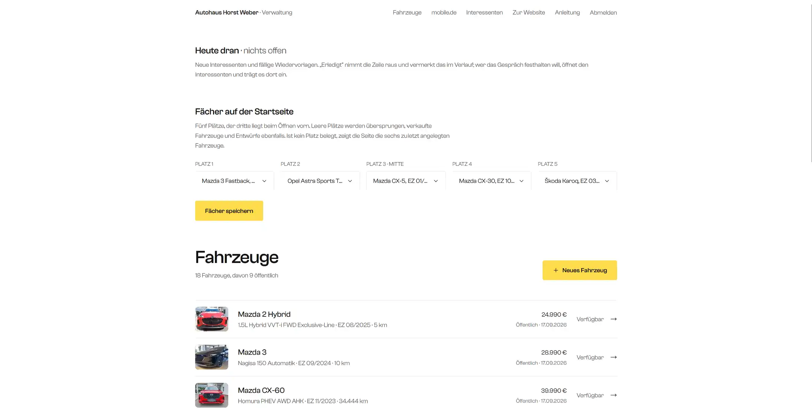Click 'Homura PHEV AWD AHK' description line
This screenshot has height=408, width=812.
(303, 401)
